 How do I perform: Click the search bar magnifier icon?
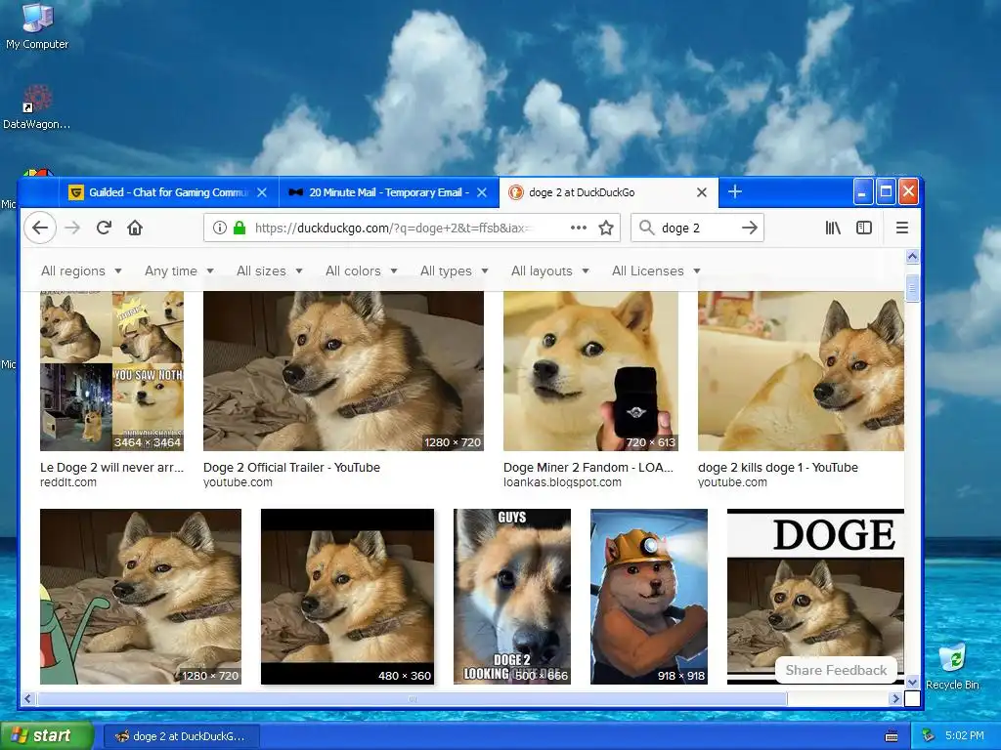[647, 228]
